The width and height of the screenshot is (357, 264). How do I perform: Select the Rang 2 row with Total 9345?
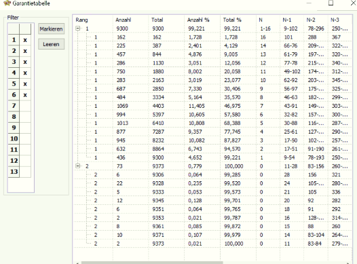(213, 200)
